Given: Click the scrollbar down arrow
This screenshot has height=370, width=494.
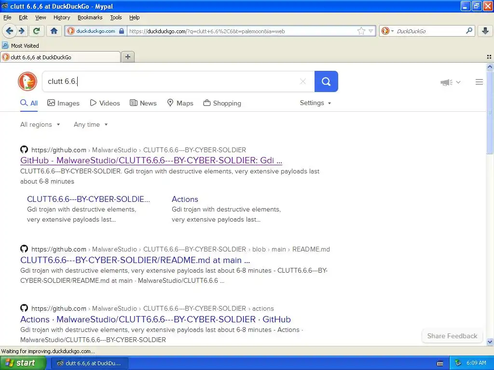Looking at the screenshot, I should pos(490,342).
